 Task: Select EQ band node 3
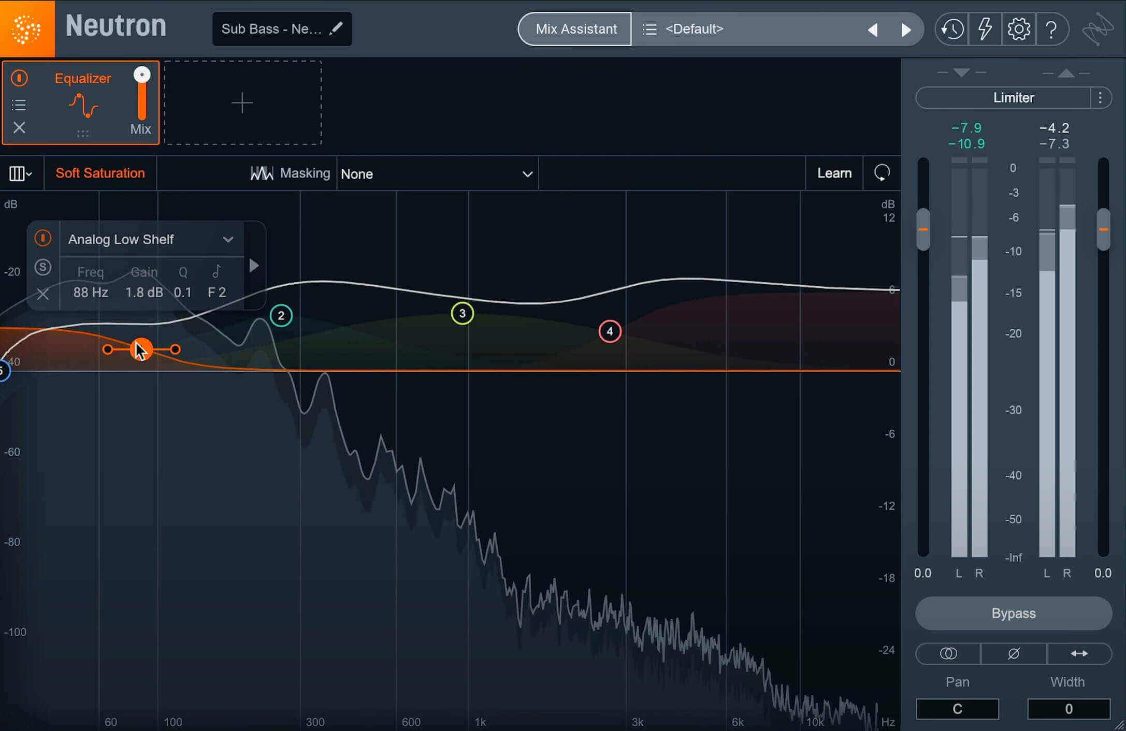(x=462, y=313)
